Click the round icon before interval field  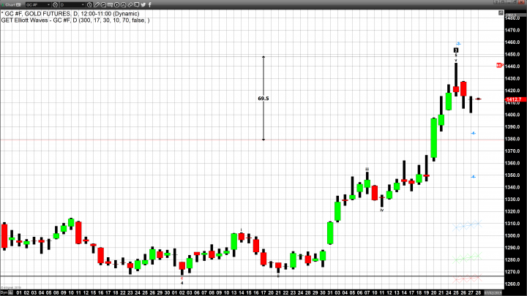pos(56,4)
